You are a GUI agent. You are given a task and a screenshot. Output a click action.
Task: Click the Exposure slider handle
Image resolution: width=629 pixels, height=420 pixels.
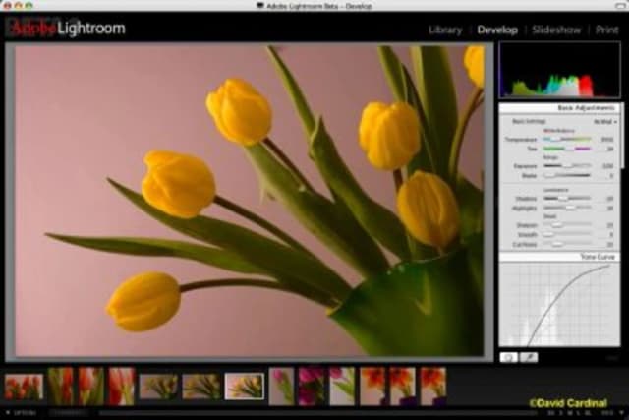568,166
